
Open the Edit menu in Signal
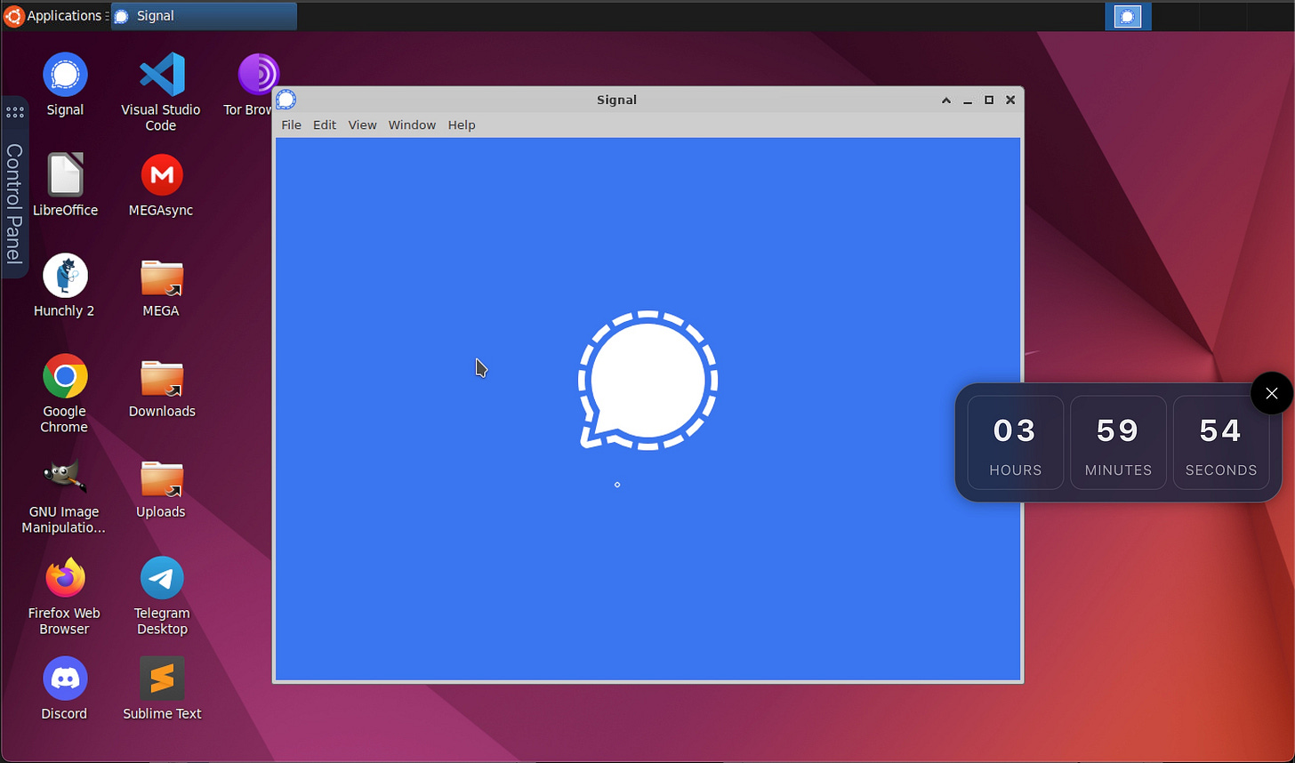tap(325, 124)
